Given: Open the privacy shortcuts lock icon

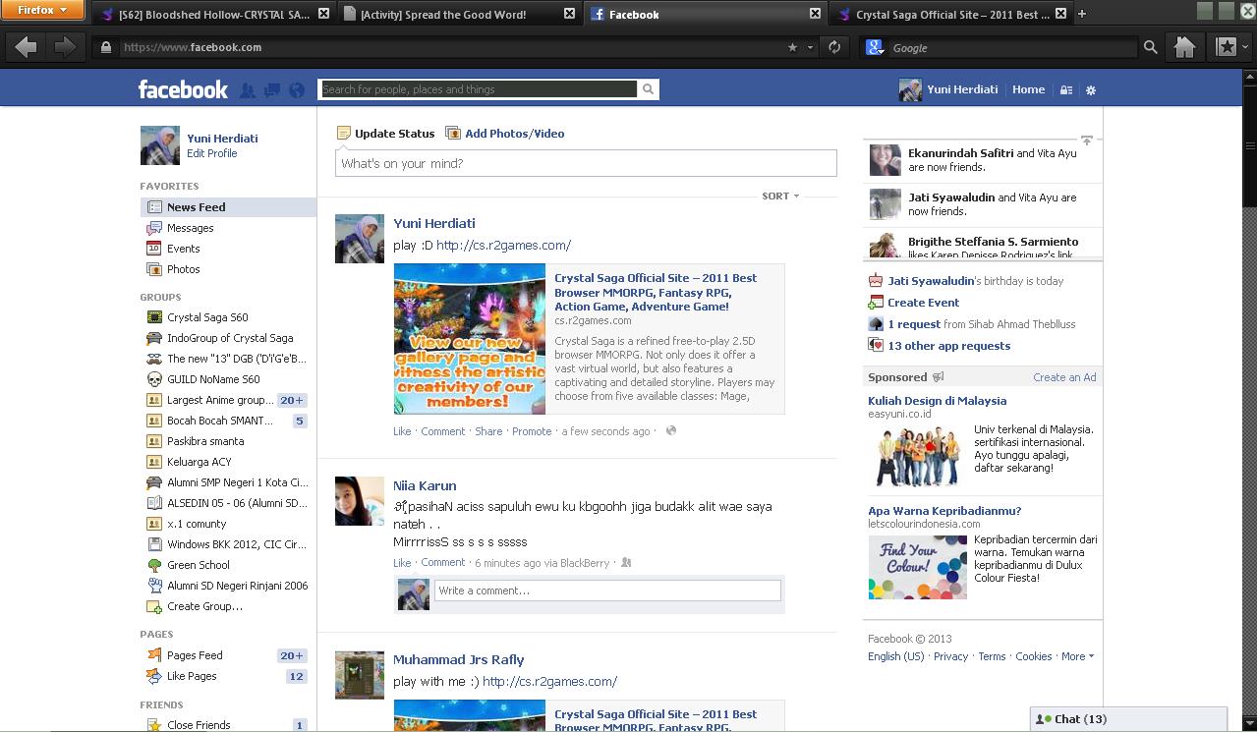Looking at the screenshot, I should click(x=1065, y=90).
